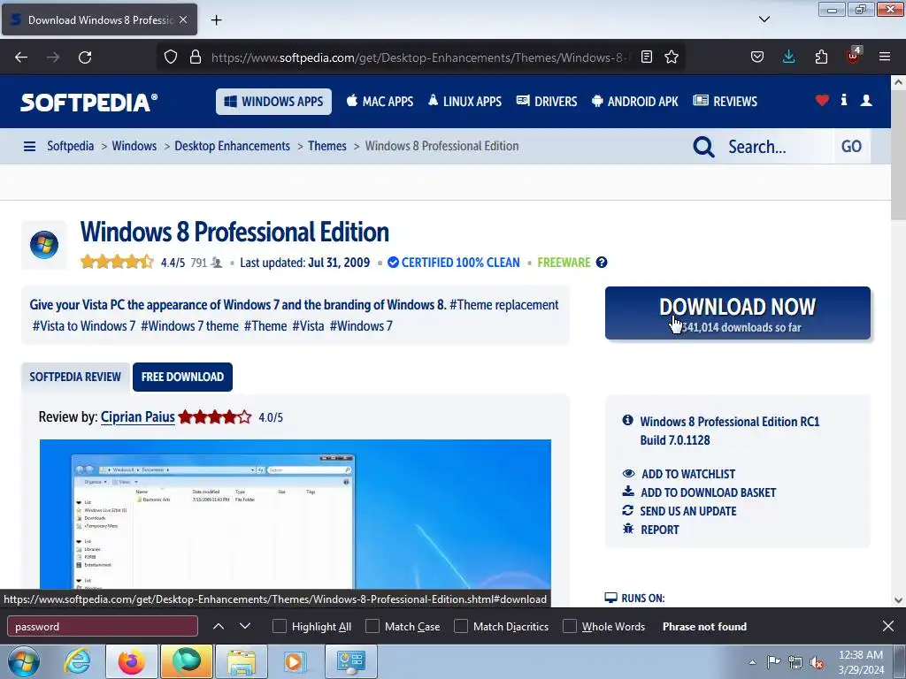Toggle reader view icon in address bar

pyautogui.click(x=647, y=57)
